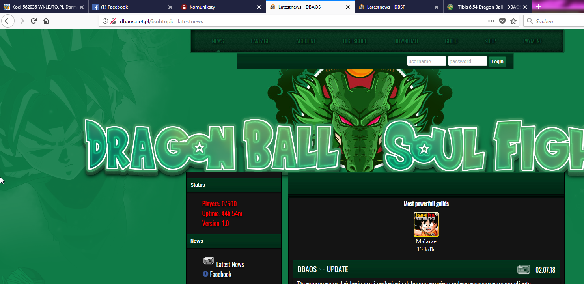584x284 pixels.
Task: Switch to the (1) Facebook tab
Action: coord(133,7)
